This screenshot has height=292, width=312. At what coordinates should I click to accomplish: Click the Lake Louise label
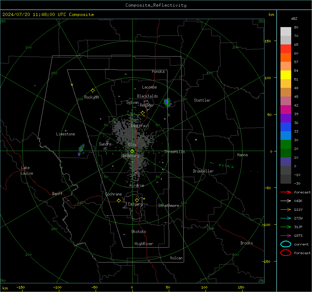pos(27,170)
